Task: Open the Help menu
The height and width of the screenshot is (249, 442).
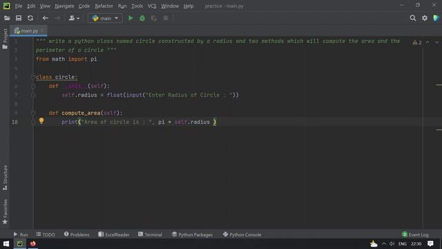Action: 189,6
